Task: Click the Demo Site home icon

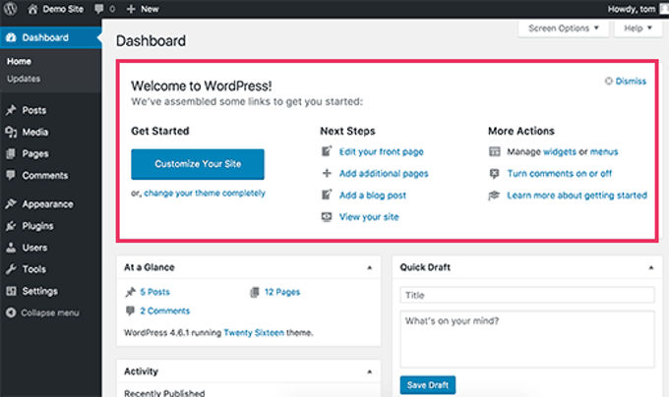Action: pos(32,9)
